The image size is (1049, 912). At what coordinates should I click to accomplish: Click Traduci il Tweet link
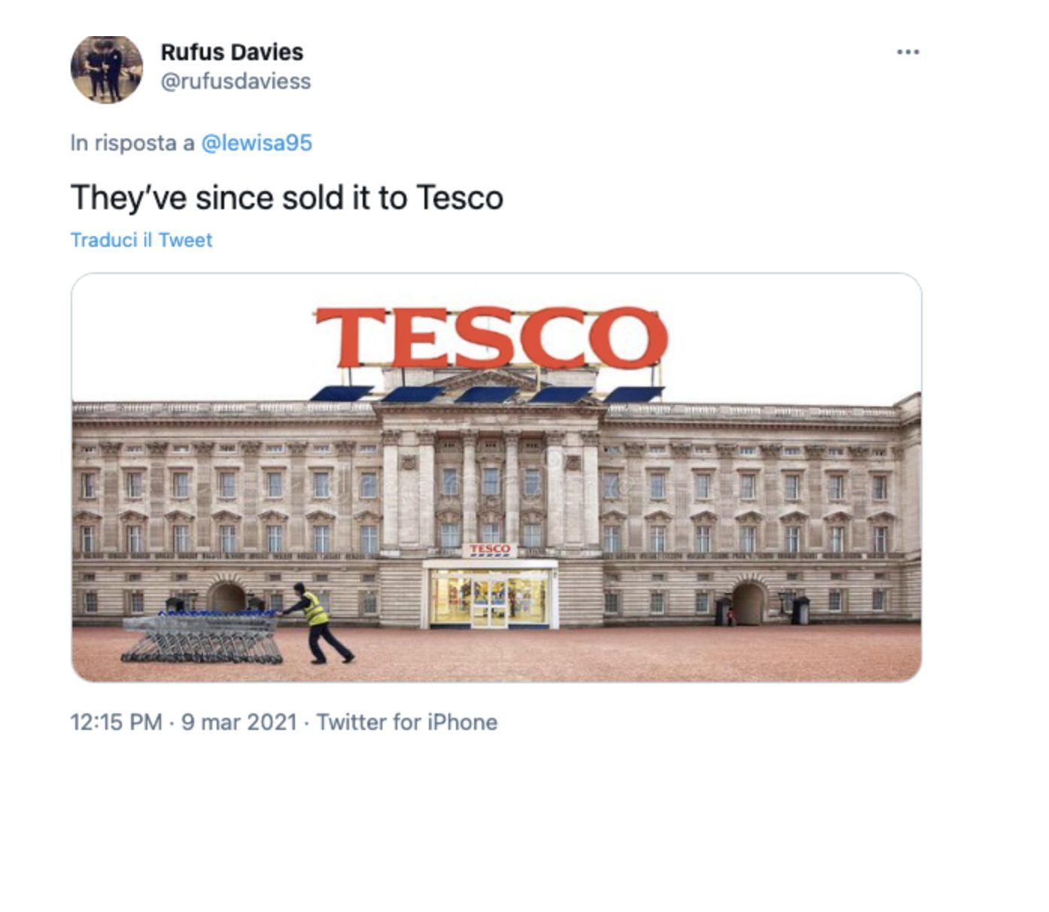click(x=141, y=240)
